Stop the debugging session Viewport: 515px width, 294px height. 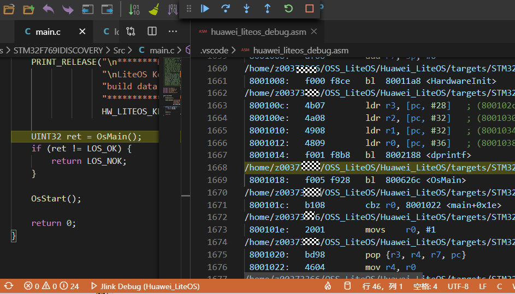point(309,9)
